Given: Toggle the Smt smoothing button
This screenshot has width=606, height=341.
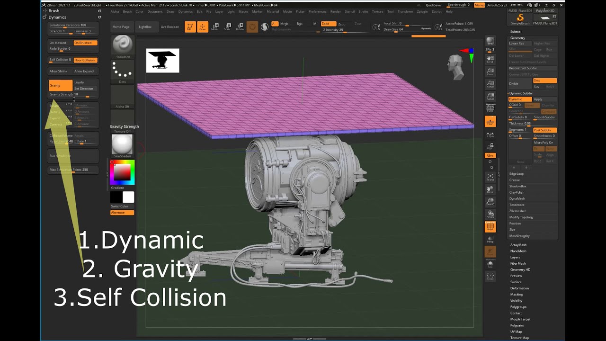Looking at the screenshot, I should click(x=545, y=81).
